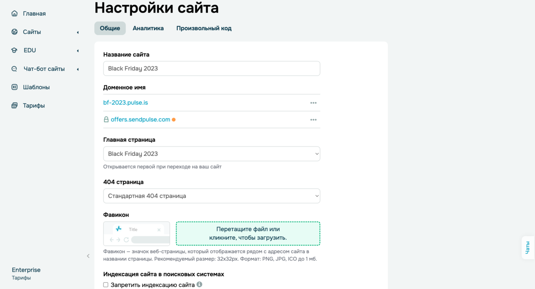Click the favicon file upload area
This screenshot has width=535, height=289.
pyautogui.click(x=248, y=234)
